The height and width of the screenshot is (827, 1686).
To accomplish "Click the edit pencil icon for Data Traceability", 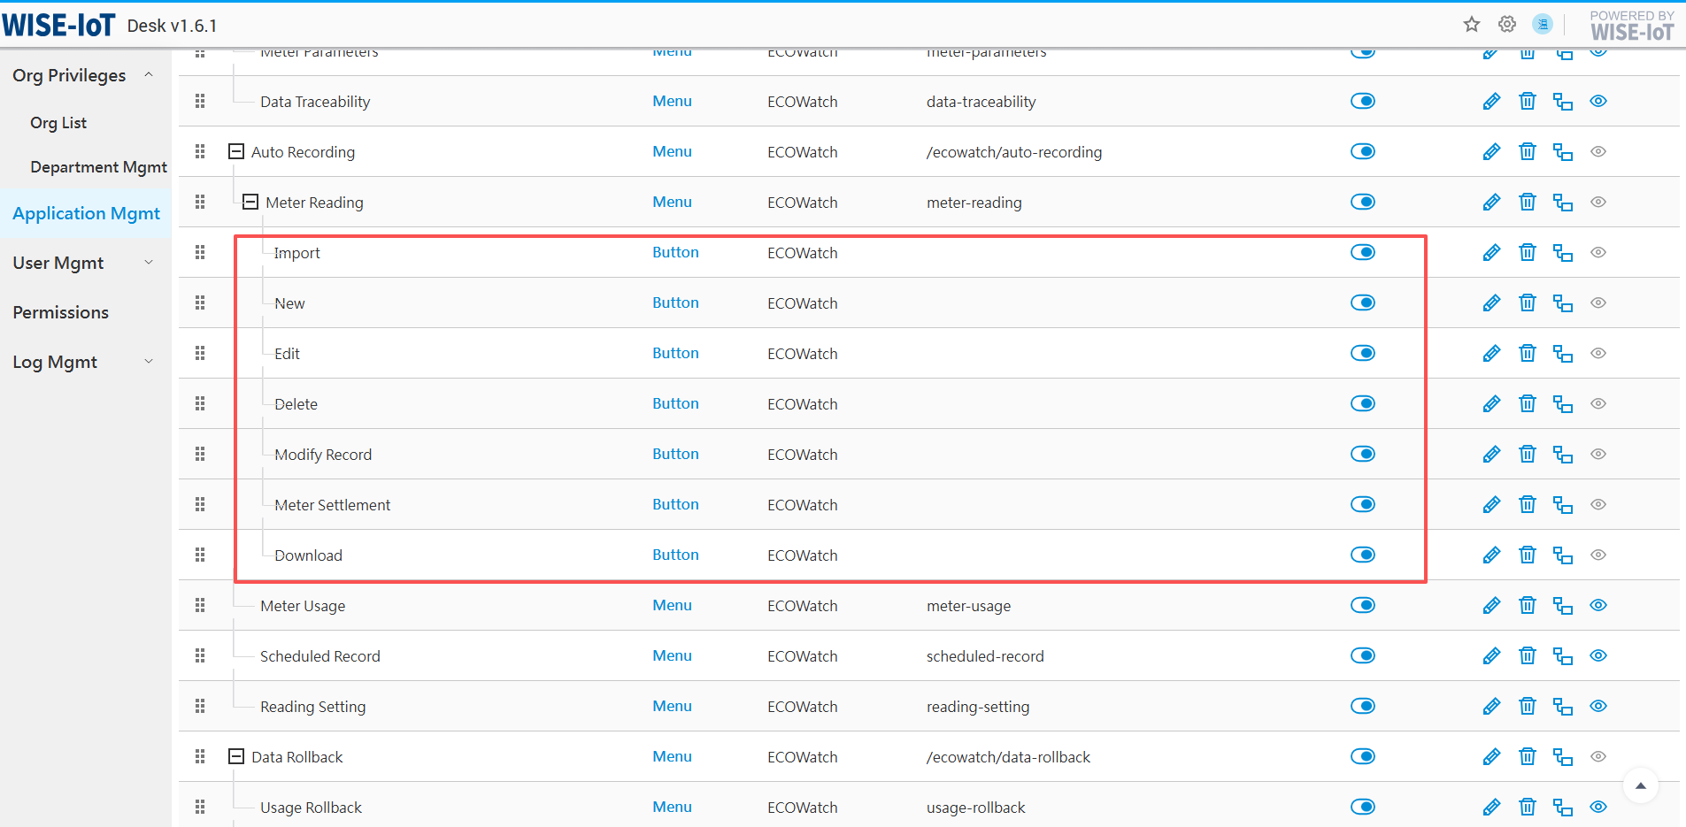I will point(1491,102).
